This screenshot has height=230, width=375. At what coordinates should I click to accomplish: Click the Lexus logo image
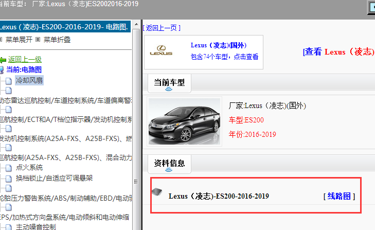[x=161, y=50]
